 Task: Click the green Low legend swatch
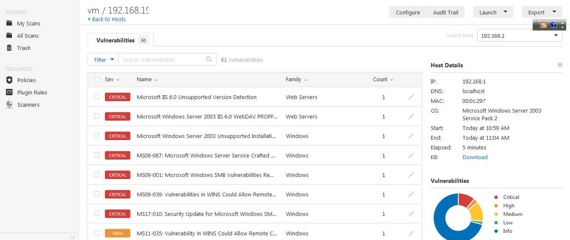(x=496, y=223)
